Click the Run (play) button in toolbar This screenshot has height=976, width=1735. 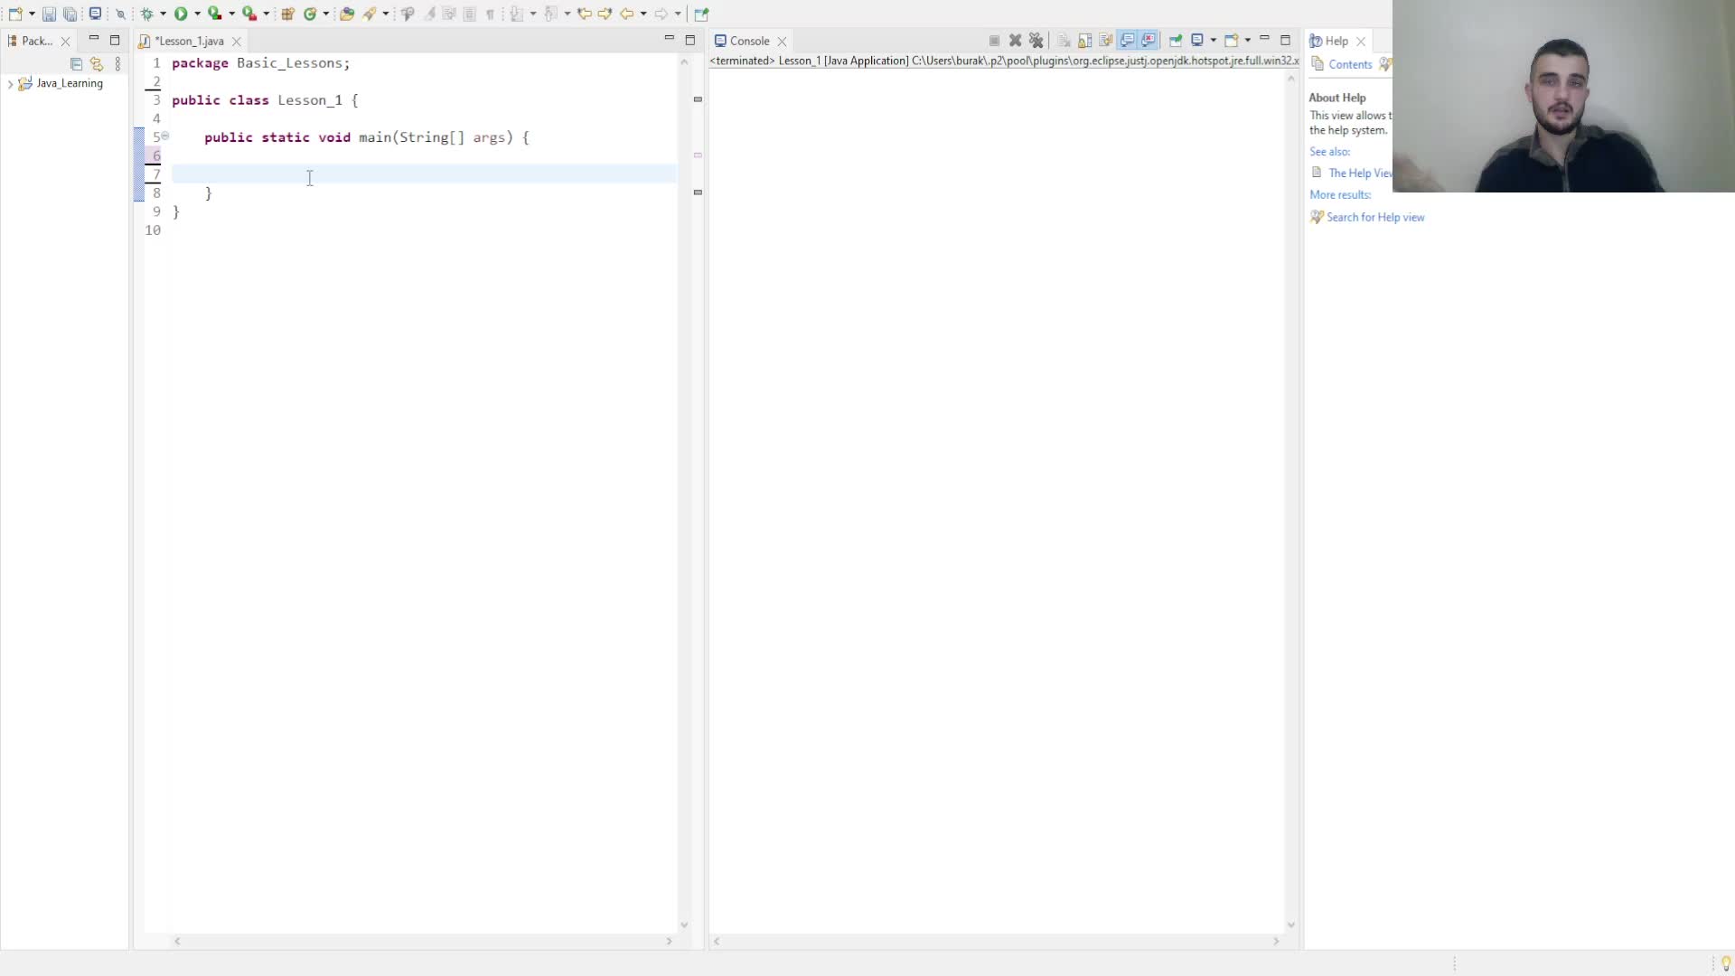(x=181, y=14)
